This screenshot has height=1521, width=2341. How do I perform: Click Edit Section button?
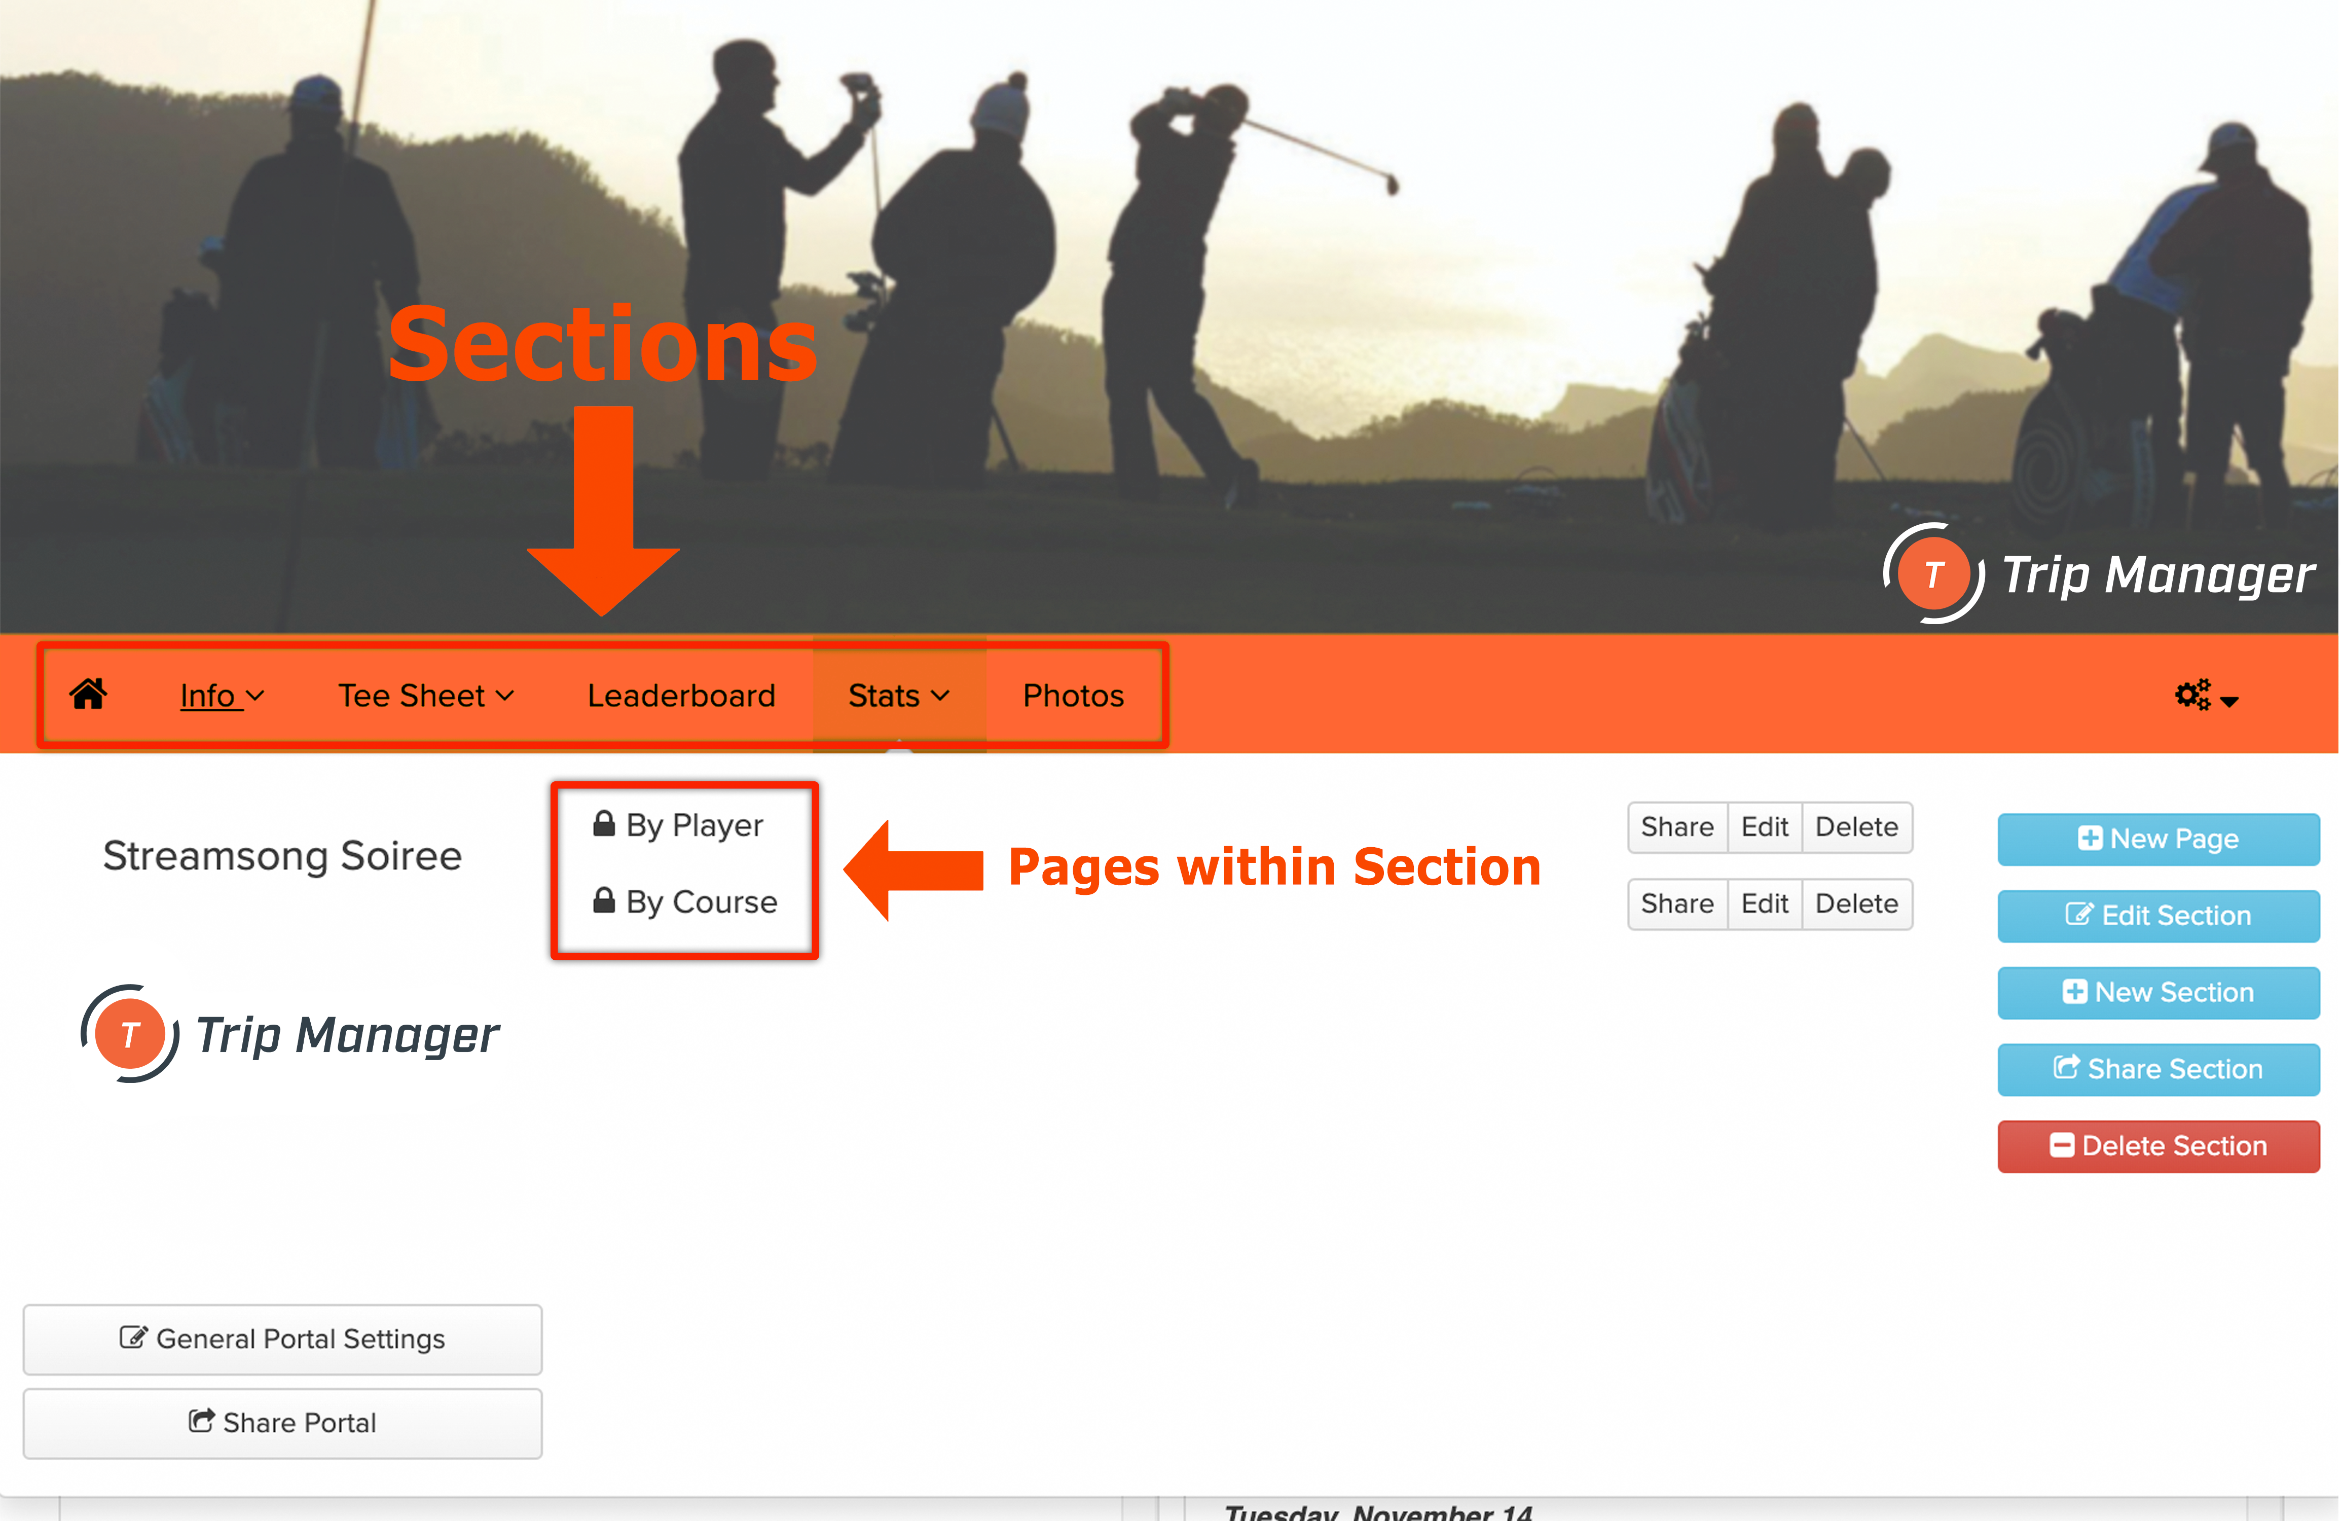[x=2158, y=916]
